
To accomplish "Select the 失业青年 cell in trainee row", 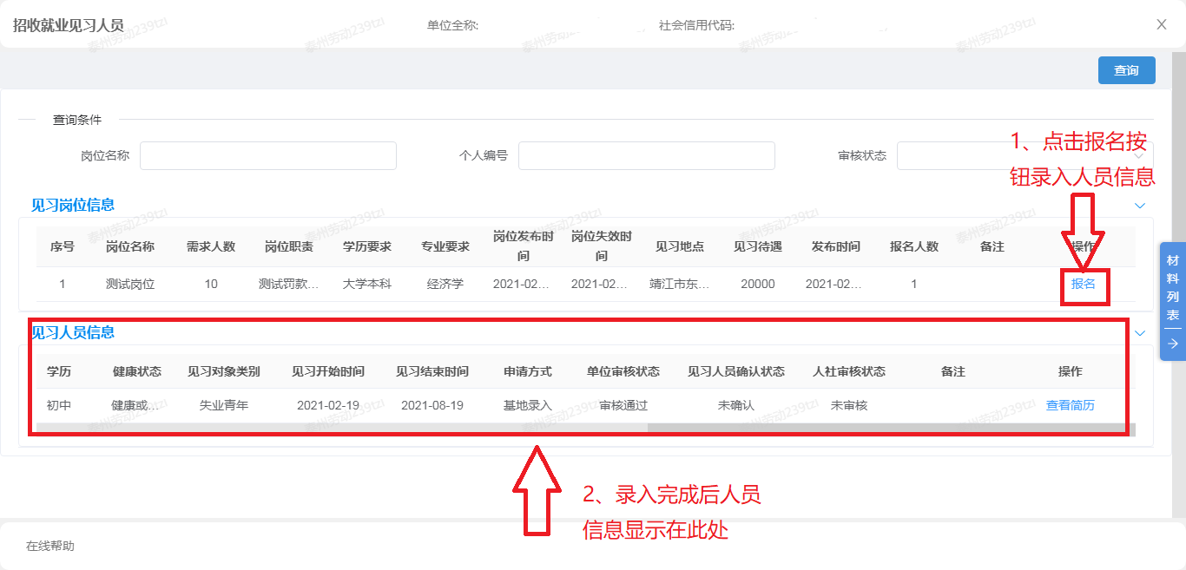I will point(224,405).
